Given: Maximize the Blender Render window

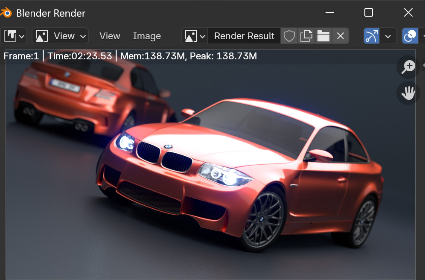Looking at the screenshot, I should 369,12.
